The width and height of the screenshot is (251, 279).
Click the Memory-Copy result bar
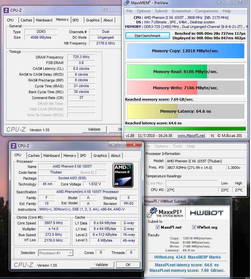(x=186, y=51)
